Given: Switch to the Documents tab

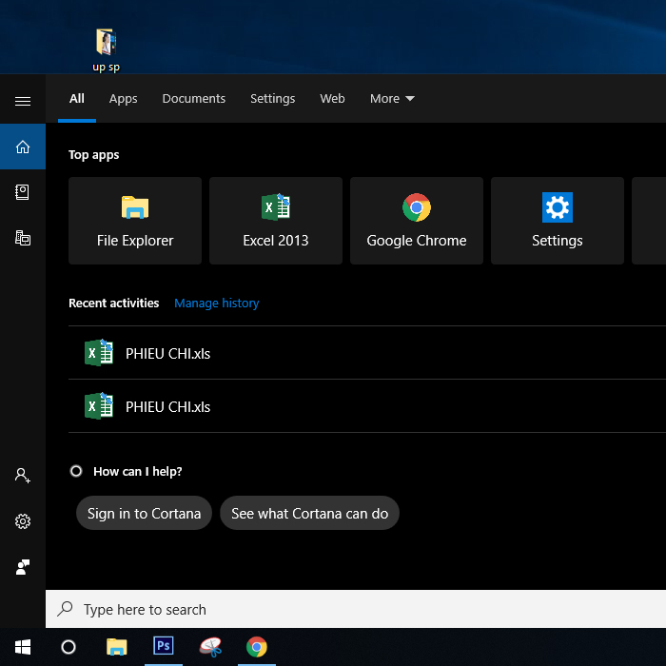Looking at the screenshot, I should click(194, 99).
